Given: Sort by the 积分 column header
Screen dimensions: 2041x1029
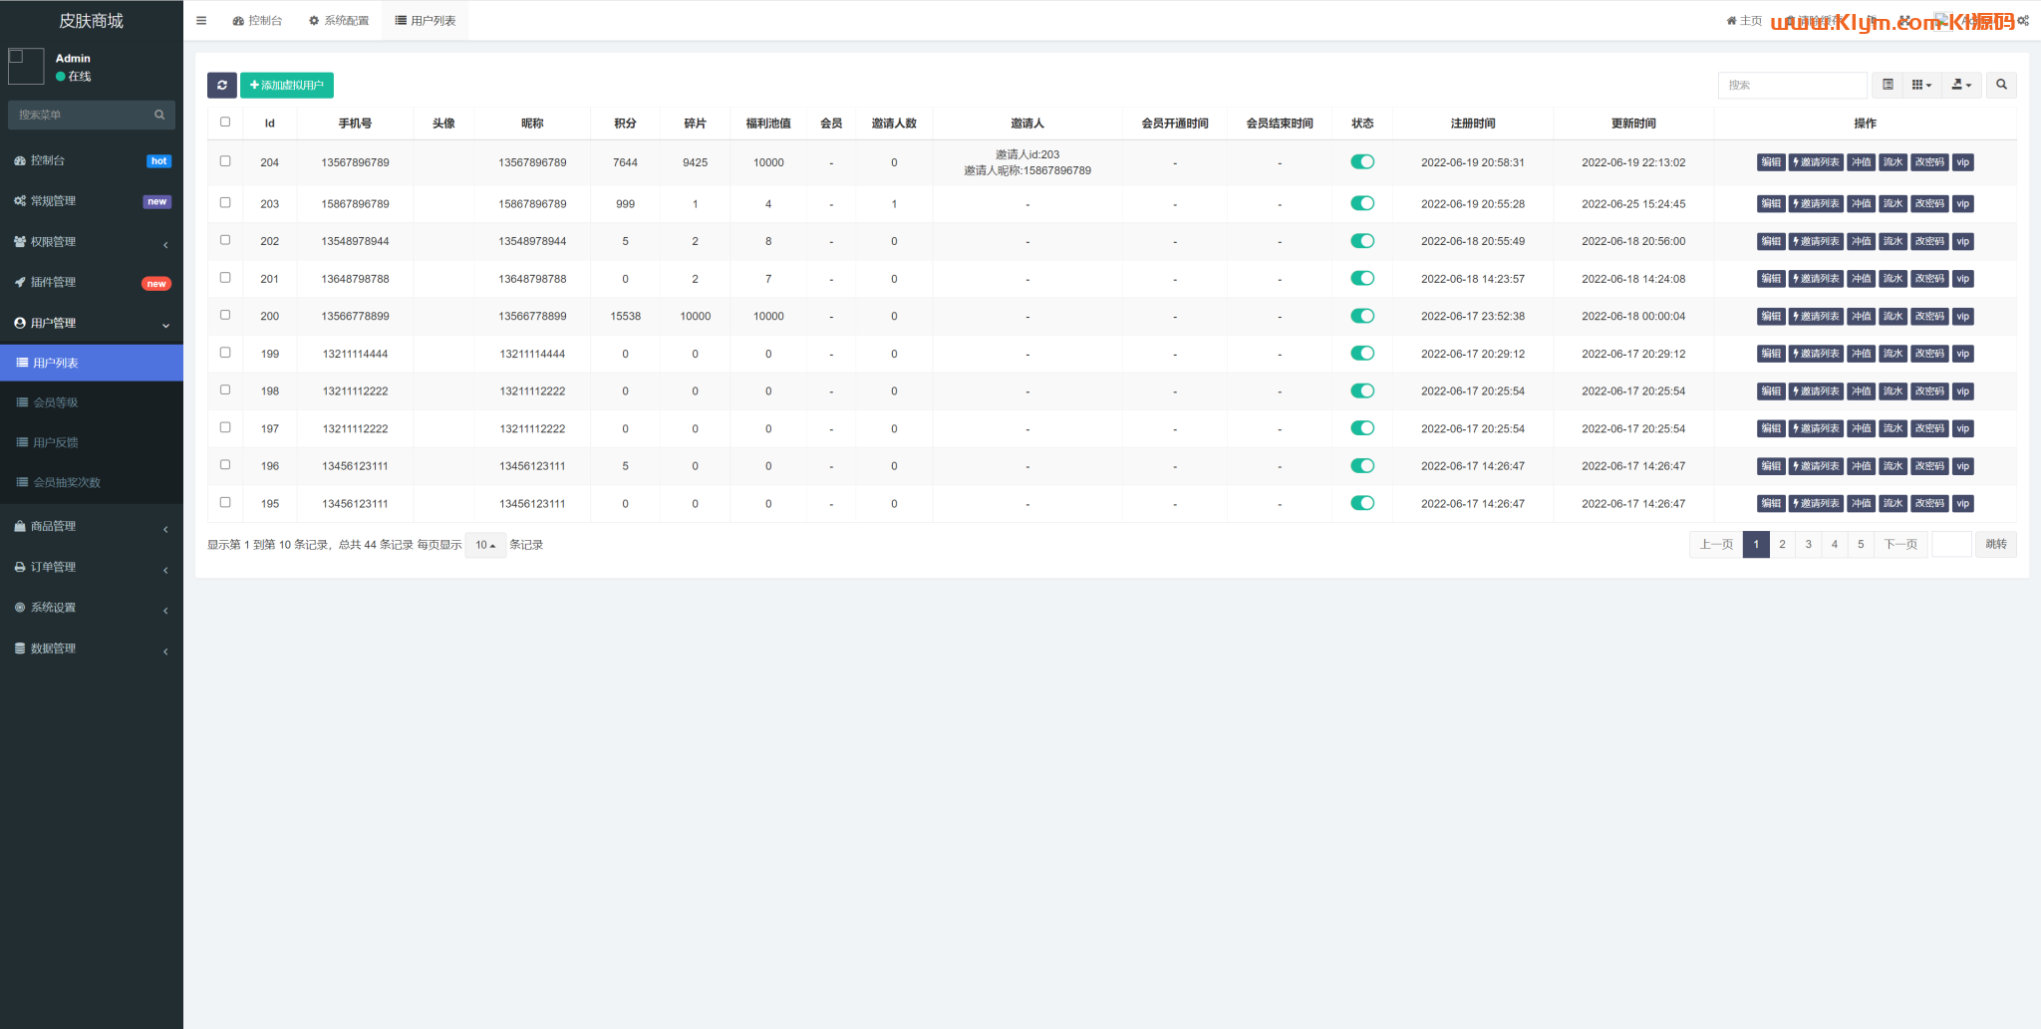Looking at the screenshot, I should pyautogui.click(x=625, y=124).
